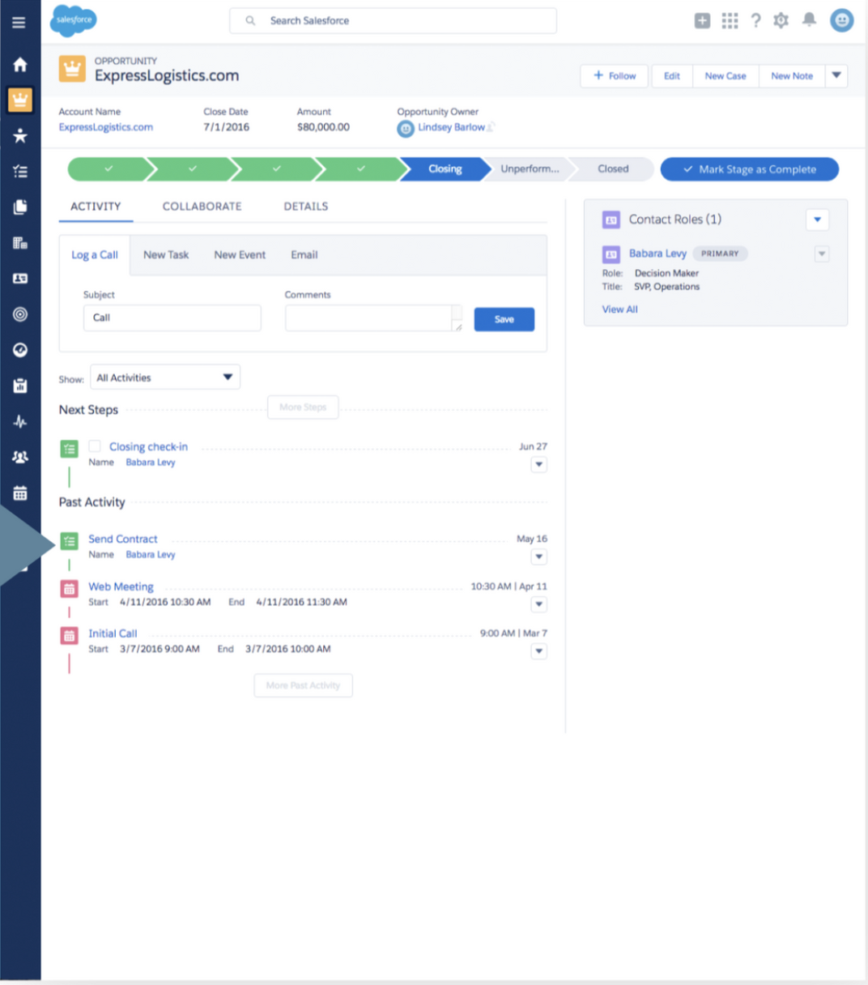Open Reports clipboard icon in sidebar
The height and width of the screenshot is (985, 868).
[x=20, y=386]
